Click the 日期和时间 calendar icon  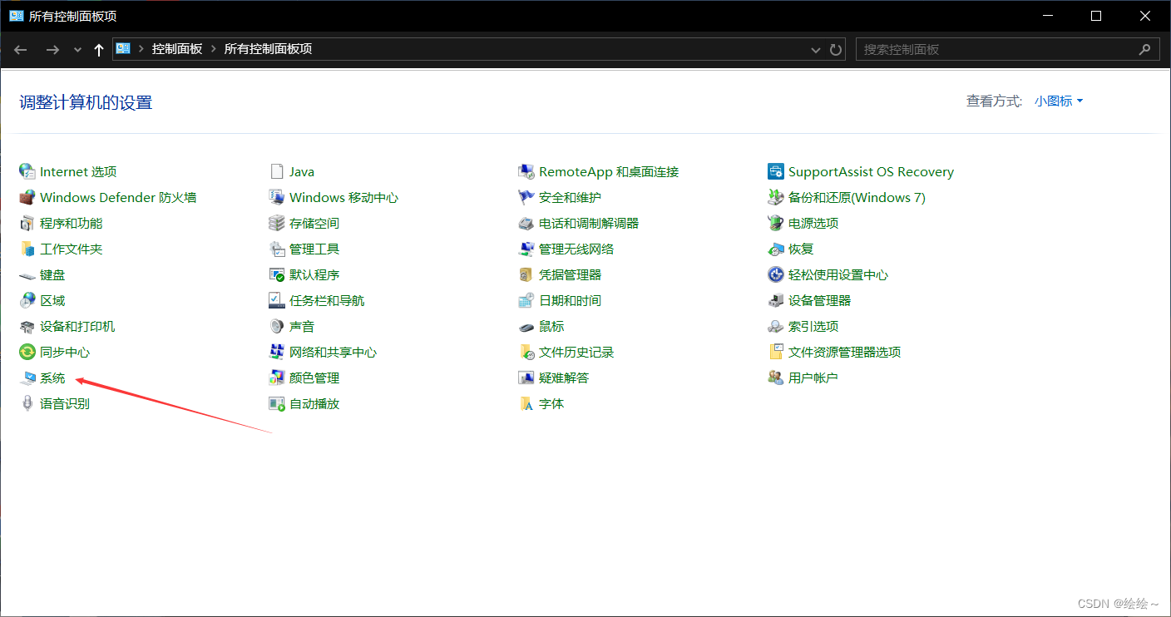(526, 300)
